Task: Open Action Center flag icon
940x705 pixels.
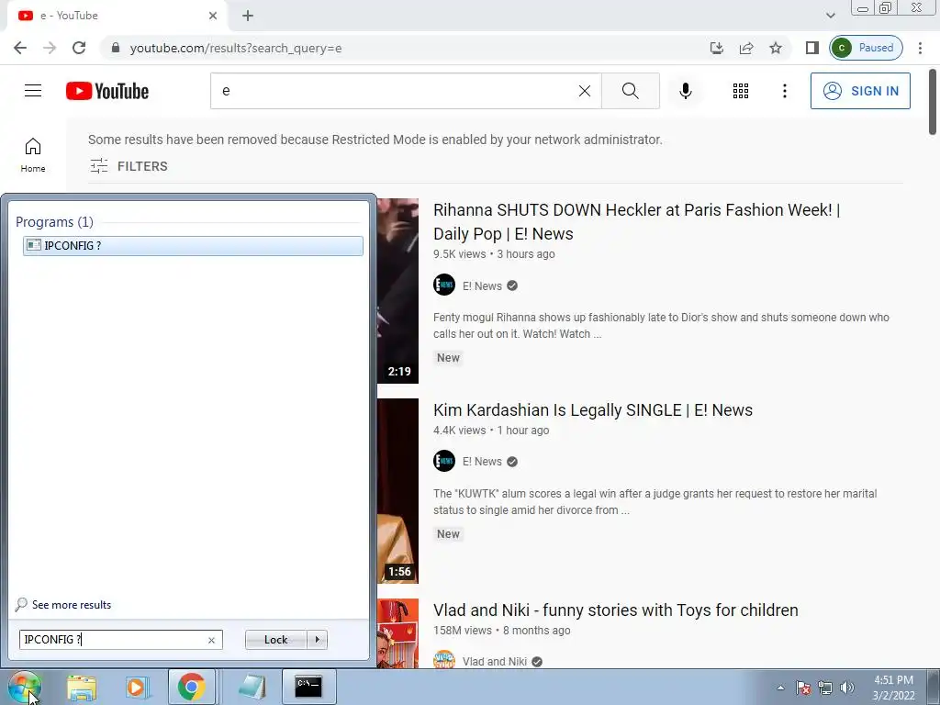Action: pyautogui.click(x=803, y=688)
